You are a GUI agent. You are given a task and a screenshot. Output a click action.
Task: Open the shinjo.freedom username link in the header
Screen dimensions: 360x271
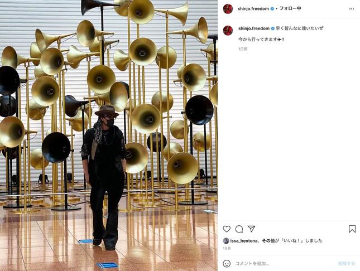[253, 9]
